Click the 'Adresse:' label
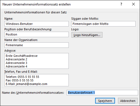 pos(10,51)
